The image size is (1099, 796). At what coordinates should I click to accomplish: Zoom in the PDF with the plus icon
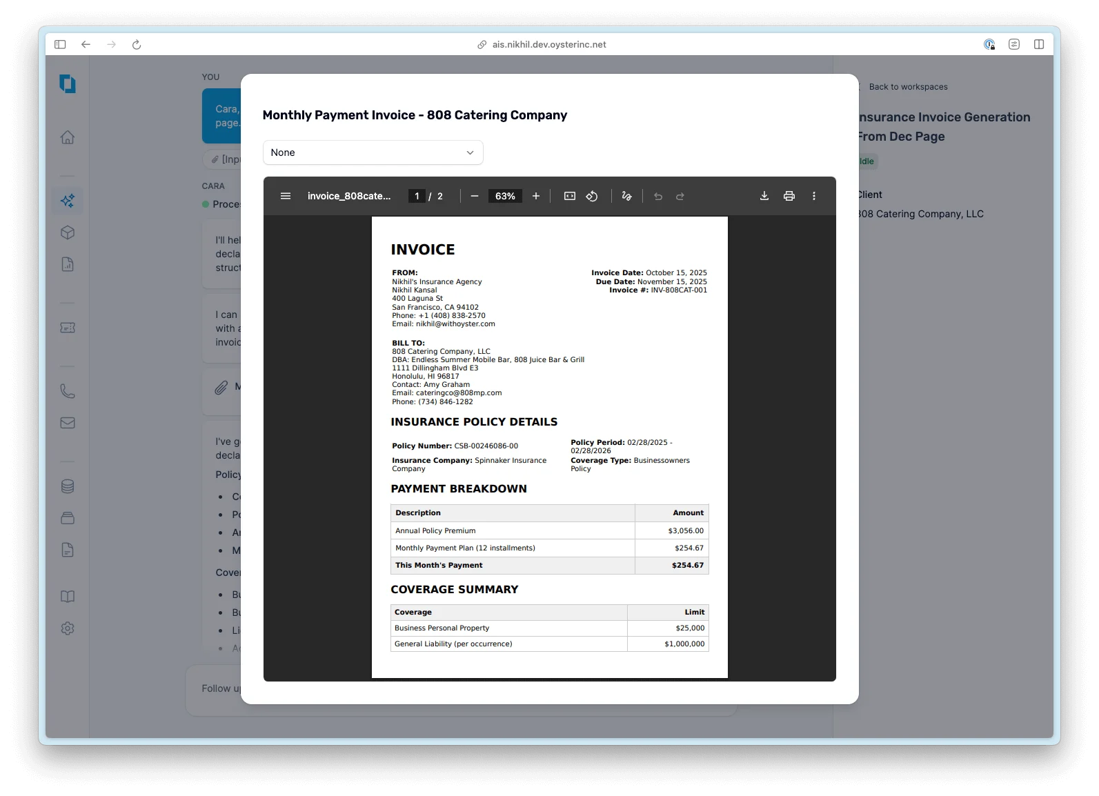(536, 197)
